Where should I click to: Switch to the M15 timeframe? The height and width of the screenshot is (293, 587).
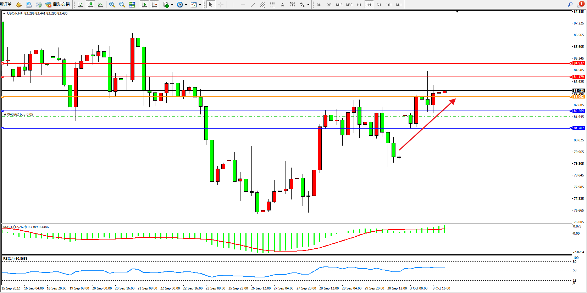339,5
